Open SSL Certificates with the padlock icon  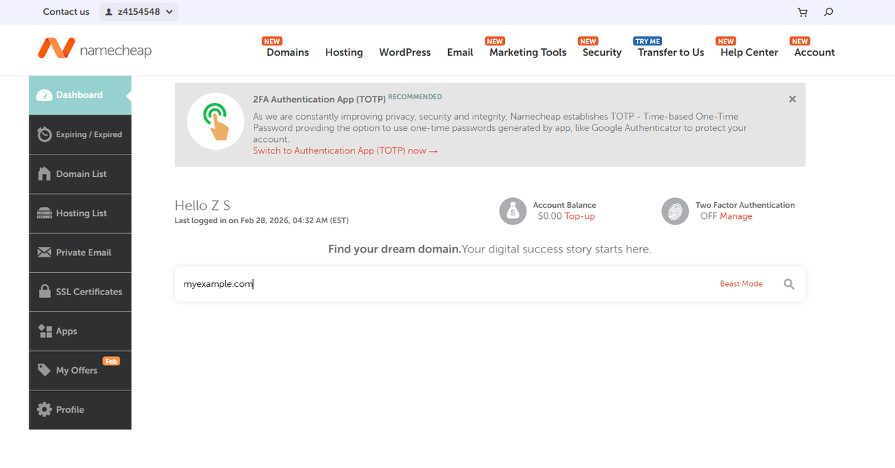point(45,292)
